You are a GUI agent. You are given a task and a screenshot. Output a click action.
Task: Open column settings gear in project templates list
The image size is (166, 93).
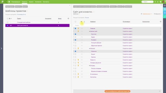[68, 18]
